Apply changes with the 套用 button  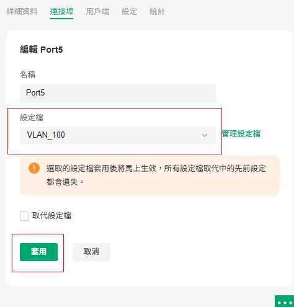pyautogui.click(x=38, y=252)
